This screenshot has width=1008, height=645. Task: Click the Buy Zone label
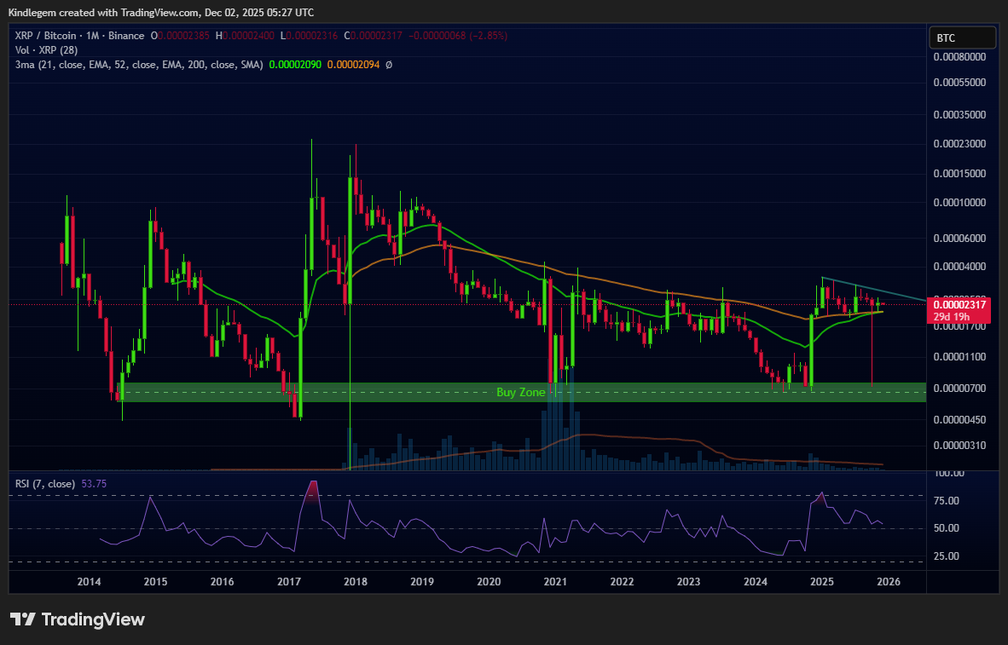tap(521, 392)
